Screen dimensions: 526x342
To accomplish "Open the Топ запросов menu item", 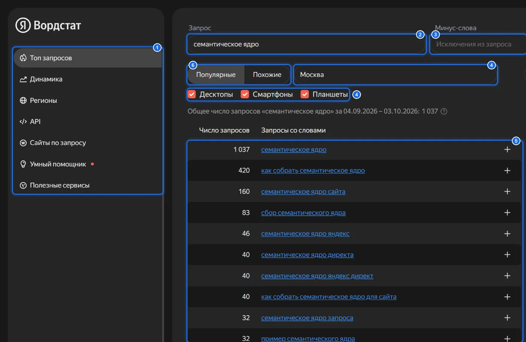I will [x=88, y=58].
